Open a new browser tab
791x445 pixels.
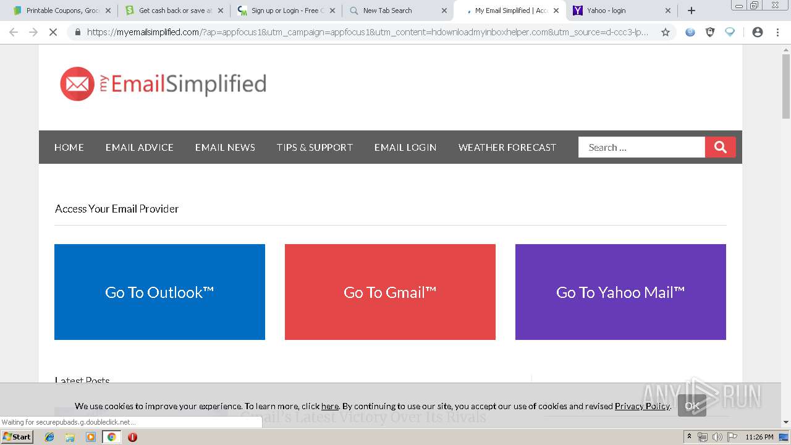click(692, 11)
